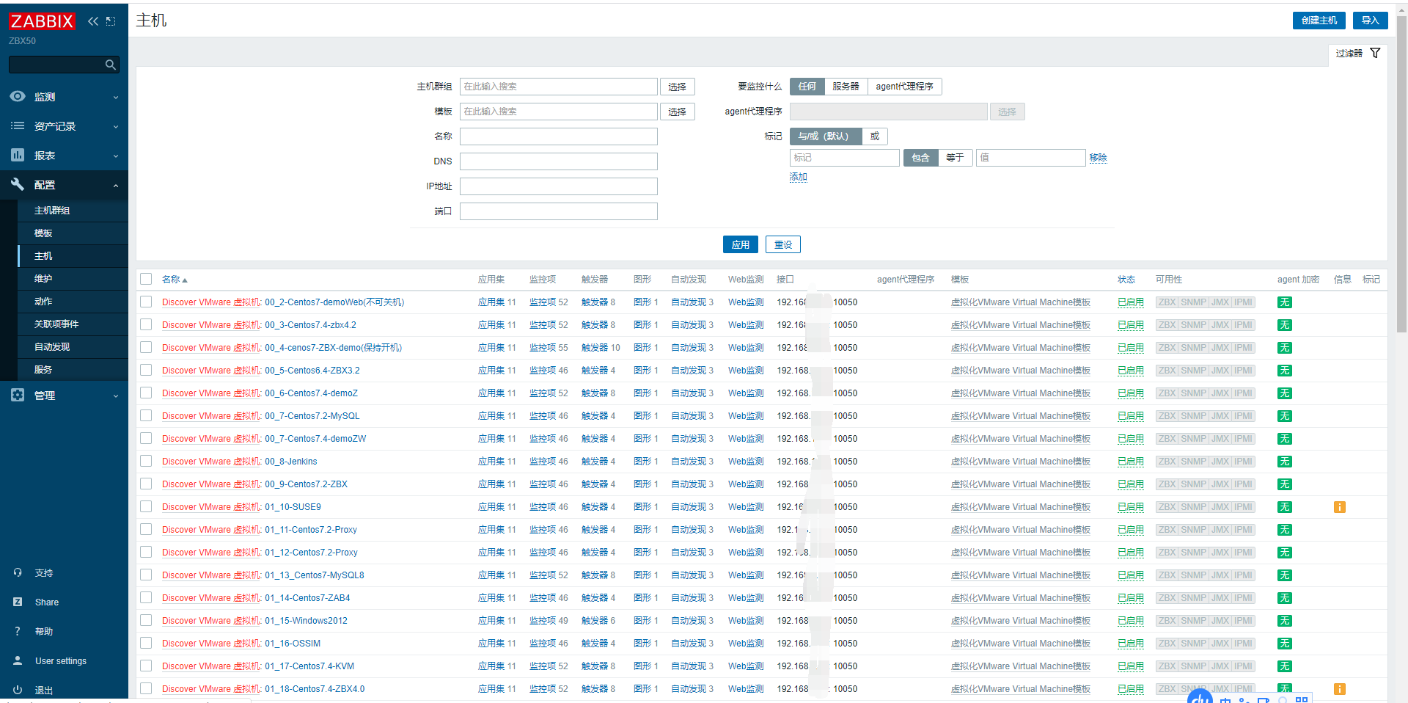1408x703 pixels.
Task: Collapse the 配置 menu arrow
Action: [x=116, y=186]
